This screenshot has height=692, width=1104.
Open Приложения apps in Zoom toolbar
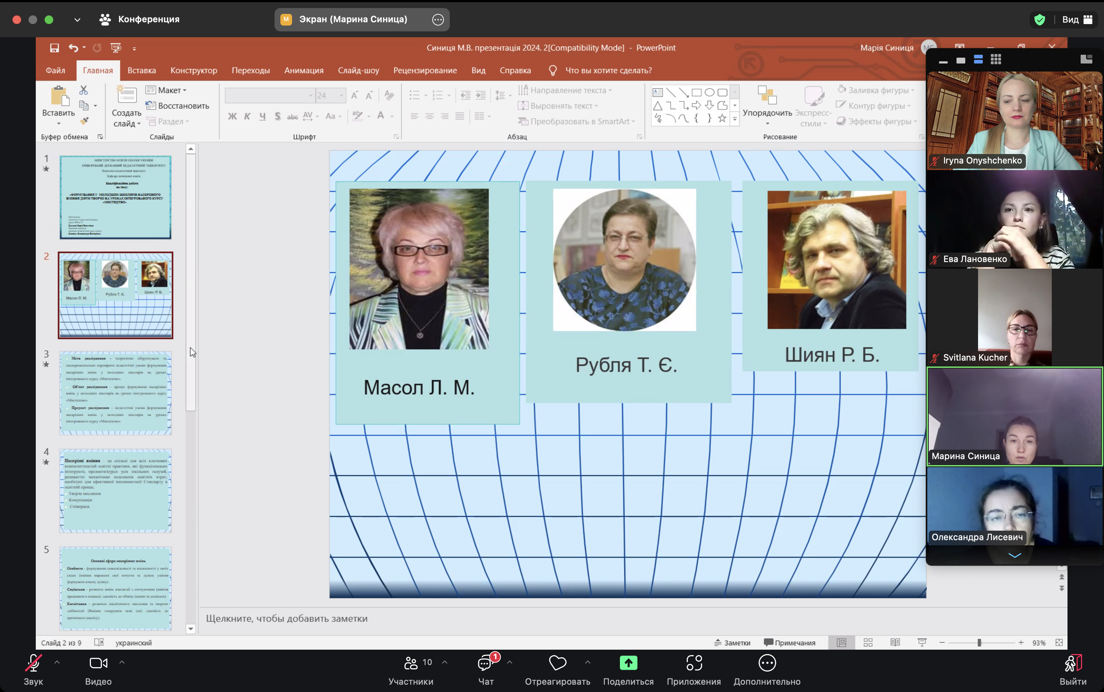coord(694,670)
